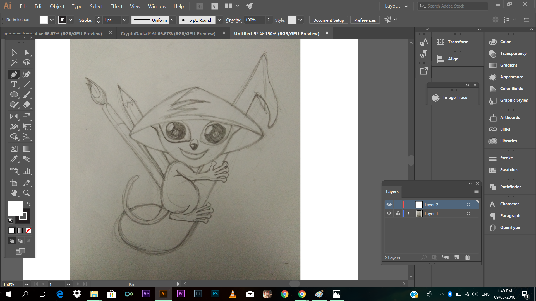The width and height of the screenshot is (536, 301).
Task: Hide Layer 2 visibility eye
Action: point(389,205)
